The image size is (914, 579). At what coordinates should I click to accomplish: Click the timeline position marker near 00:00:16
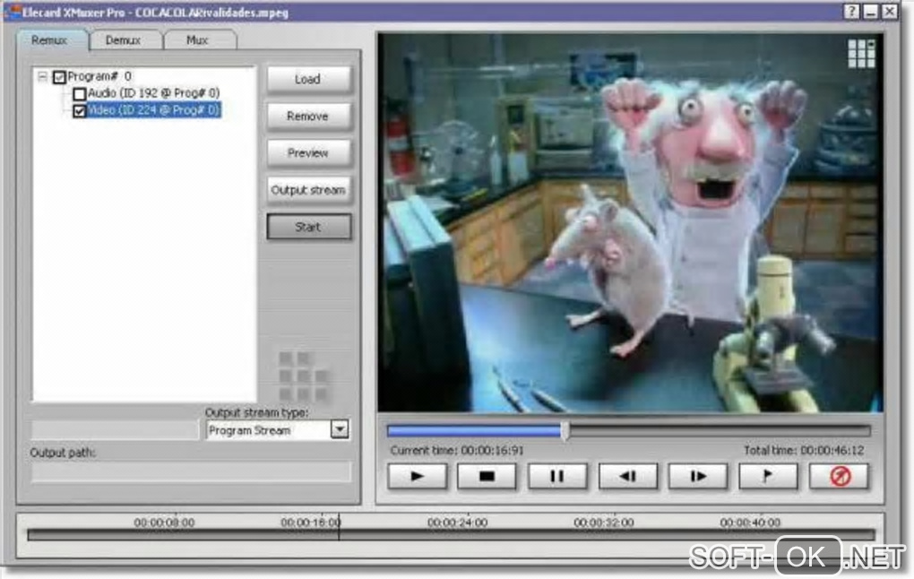340,528
